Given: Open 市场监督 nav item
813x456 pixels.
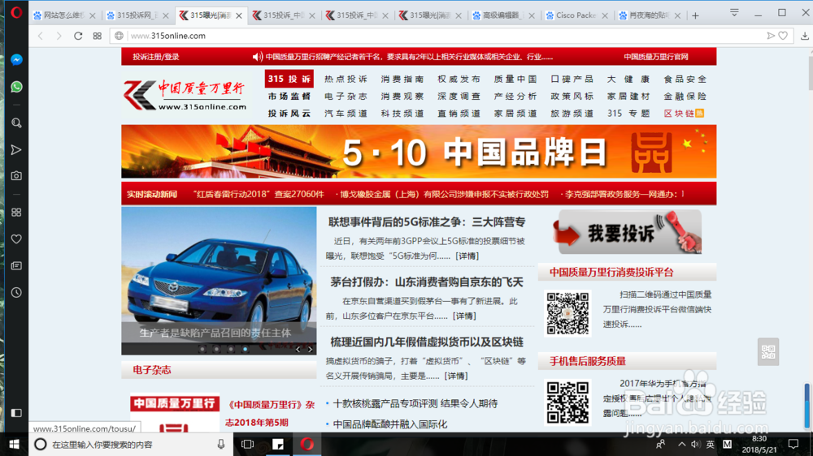Looking at the screenshot, I should pos(289,97).
